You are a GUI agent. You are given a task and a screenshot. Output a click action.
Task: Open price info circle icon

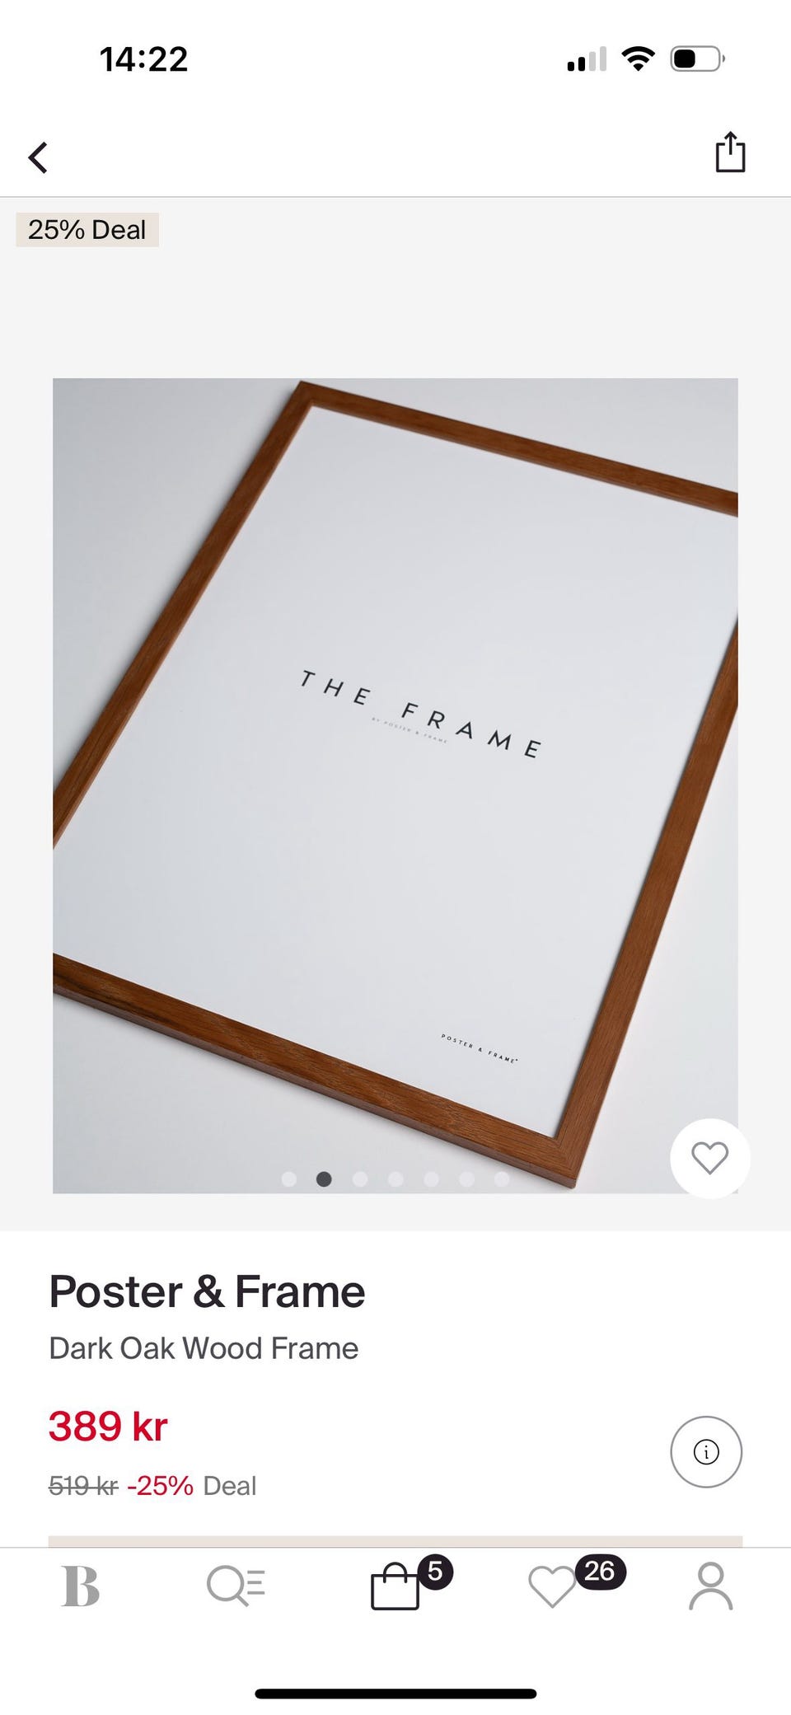pos(706,1451)
